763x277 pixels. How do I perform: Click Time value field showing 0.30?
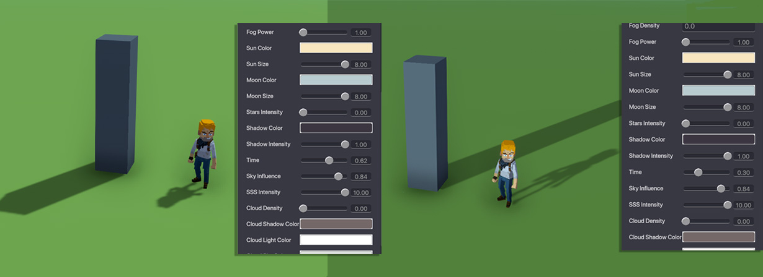743,173
